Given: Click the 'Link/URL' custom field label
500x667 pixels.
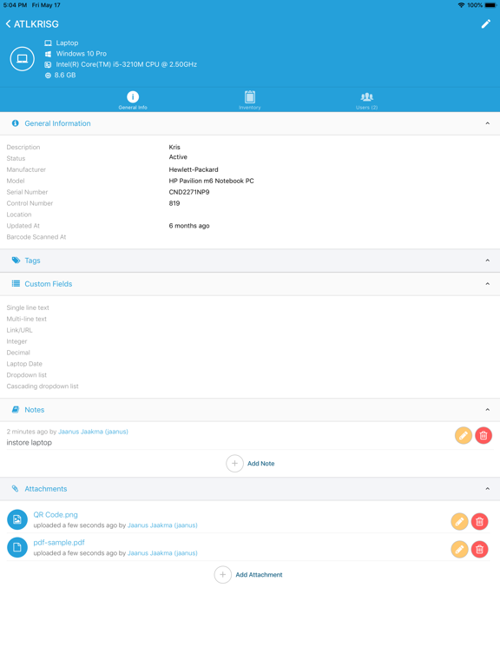Looking at the screenshot, I should [20, 330].
